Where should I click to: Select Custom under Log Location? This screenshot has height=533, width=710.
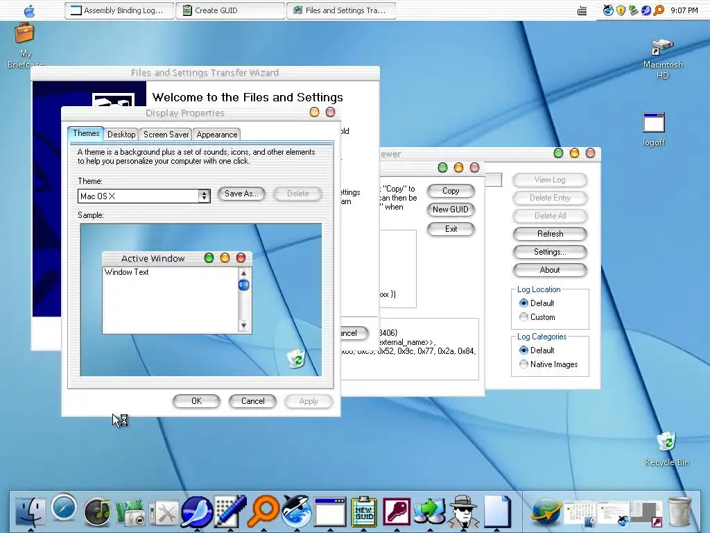(x=537, y=316)
